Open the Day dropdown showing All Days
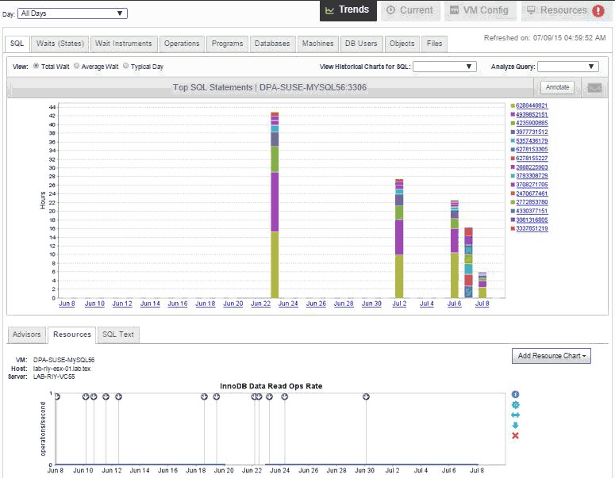The width and height of the screenshot is (615, 478). pos(72,13)
